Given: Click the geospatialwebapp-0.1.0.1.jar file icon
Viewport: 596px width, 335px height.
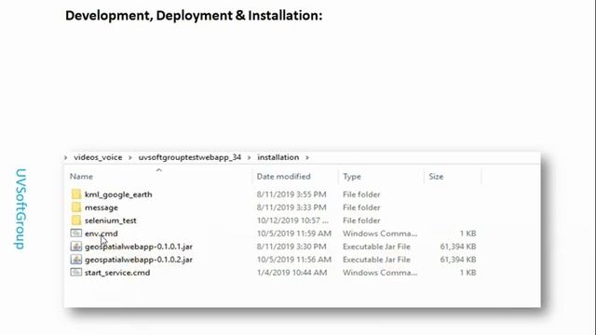Looking at the screenshot, I should (76, 247).
